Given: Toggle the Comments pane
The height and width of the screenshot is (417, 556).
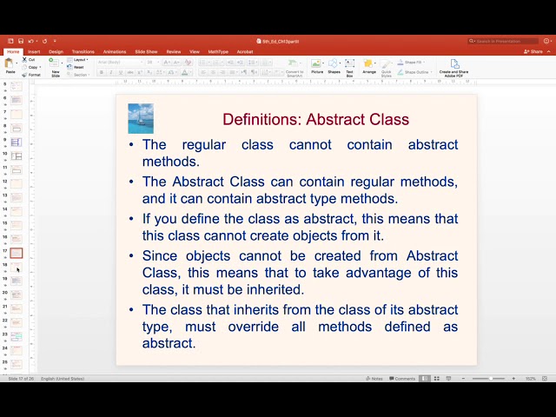Looking at the screenshot, I should tap(402, 379).
